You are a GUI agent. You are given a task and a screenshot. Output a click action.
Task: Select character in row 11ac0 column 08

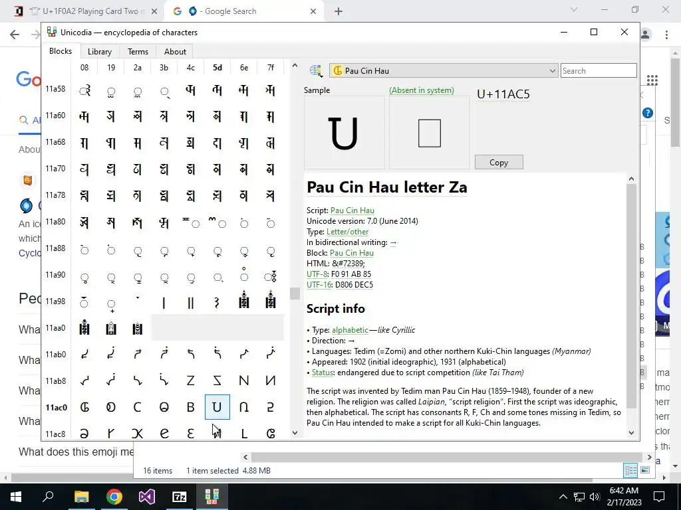pos(84,407)
